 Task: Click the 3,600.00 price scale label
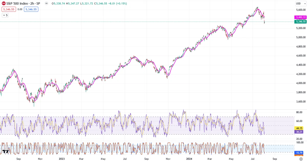click(x=301, y=102)
